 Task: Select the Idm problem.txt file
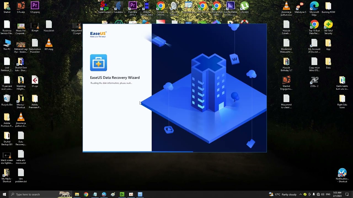pos(21,176)
